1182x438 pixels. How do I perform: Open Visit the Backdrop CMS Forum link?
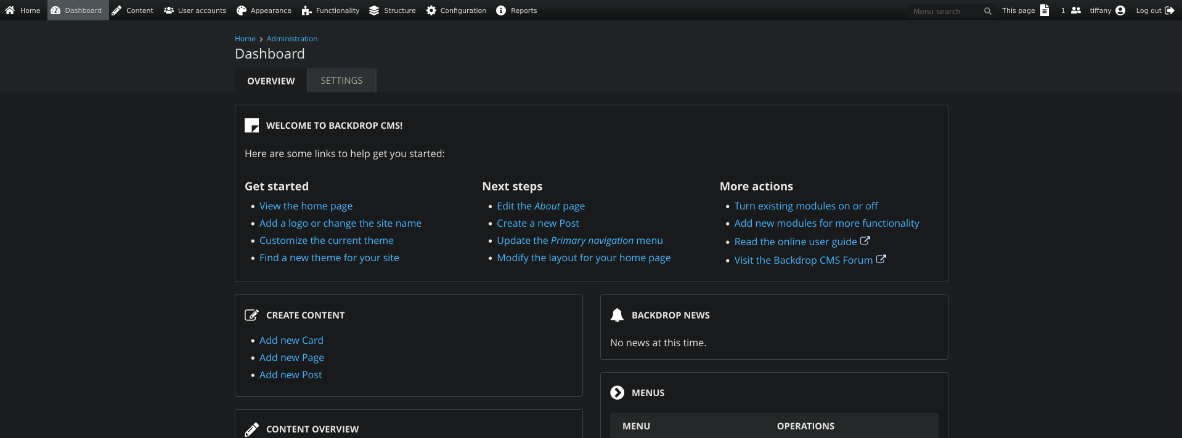coord(804,260)
